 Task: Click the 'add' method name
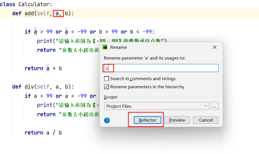point(29,13)
